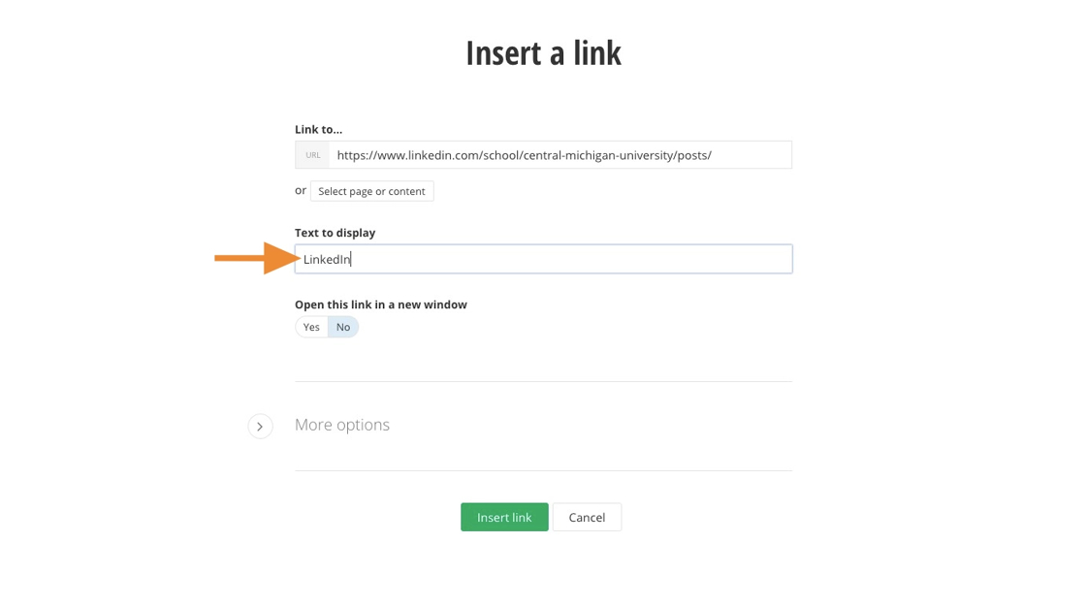Click the linkedin.com address text
Image resolution: width=1086 pixels, height=607 pixels.
(x=524, y=155)
